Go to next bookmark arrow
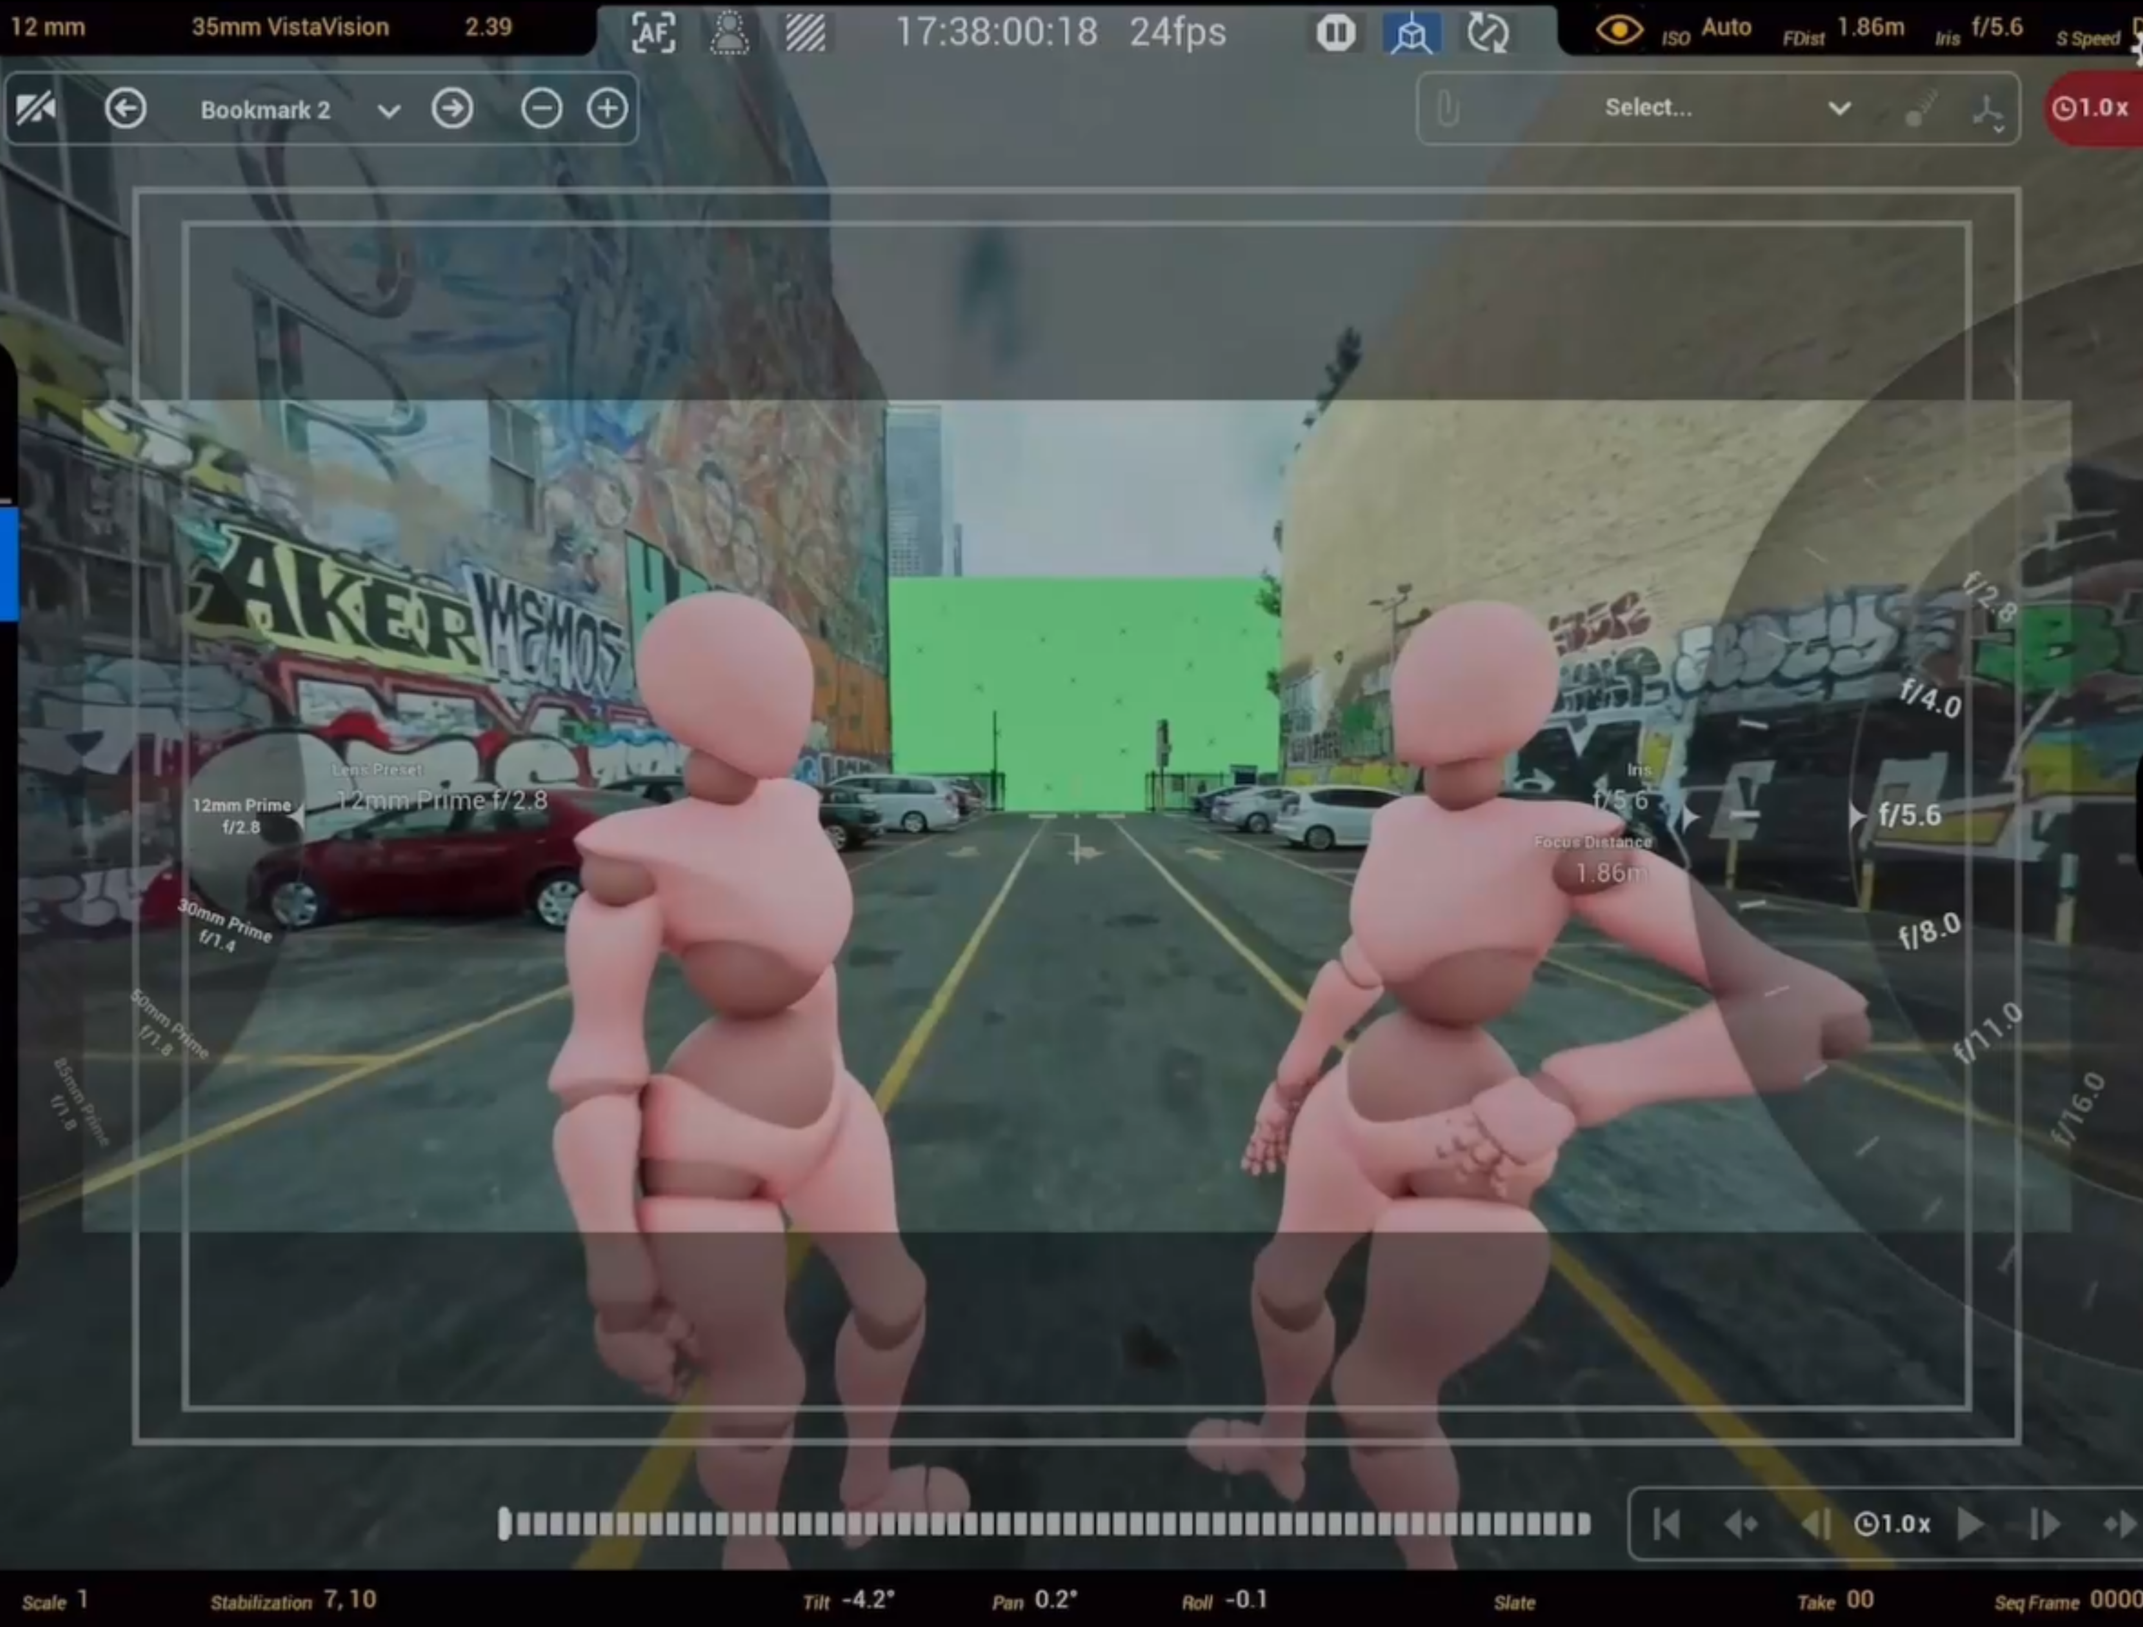This screenshot has width=2143, height=1627. click(452, 108)
